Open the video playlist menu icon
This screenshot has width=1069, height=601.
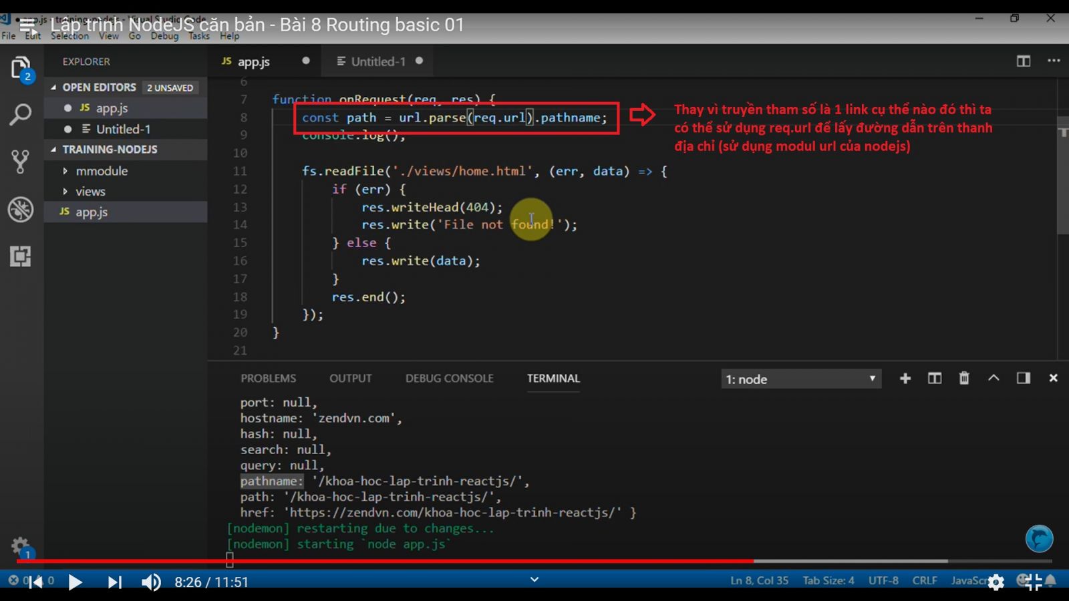(x=28, y=26)
